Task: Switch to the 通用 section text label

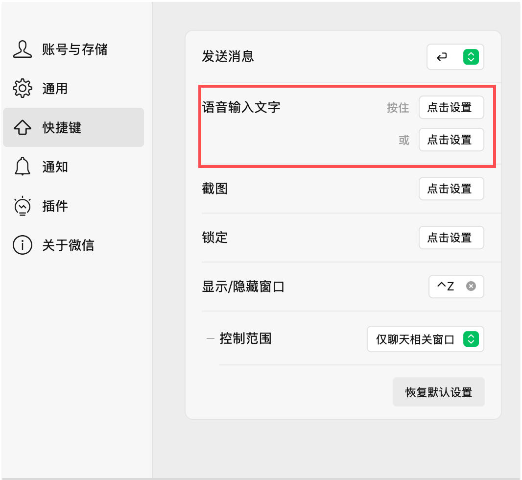Action: click(55, 89)
